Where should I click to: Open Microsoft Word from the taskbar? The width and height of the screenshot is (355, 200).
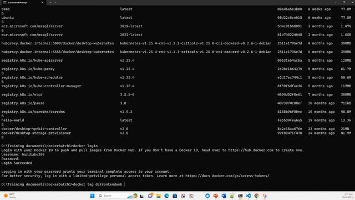tap(224, 196)
